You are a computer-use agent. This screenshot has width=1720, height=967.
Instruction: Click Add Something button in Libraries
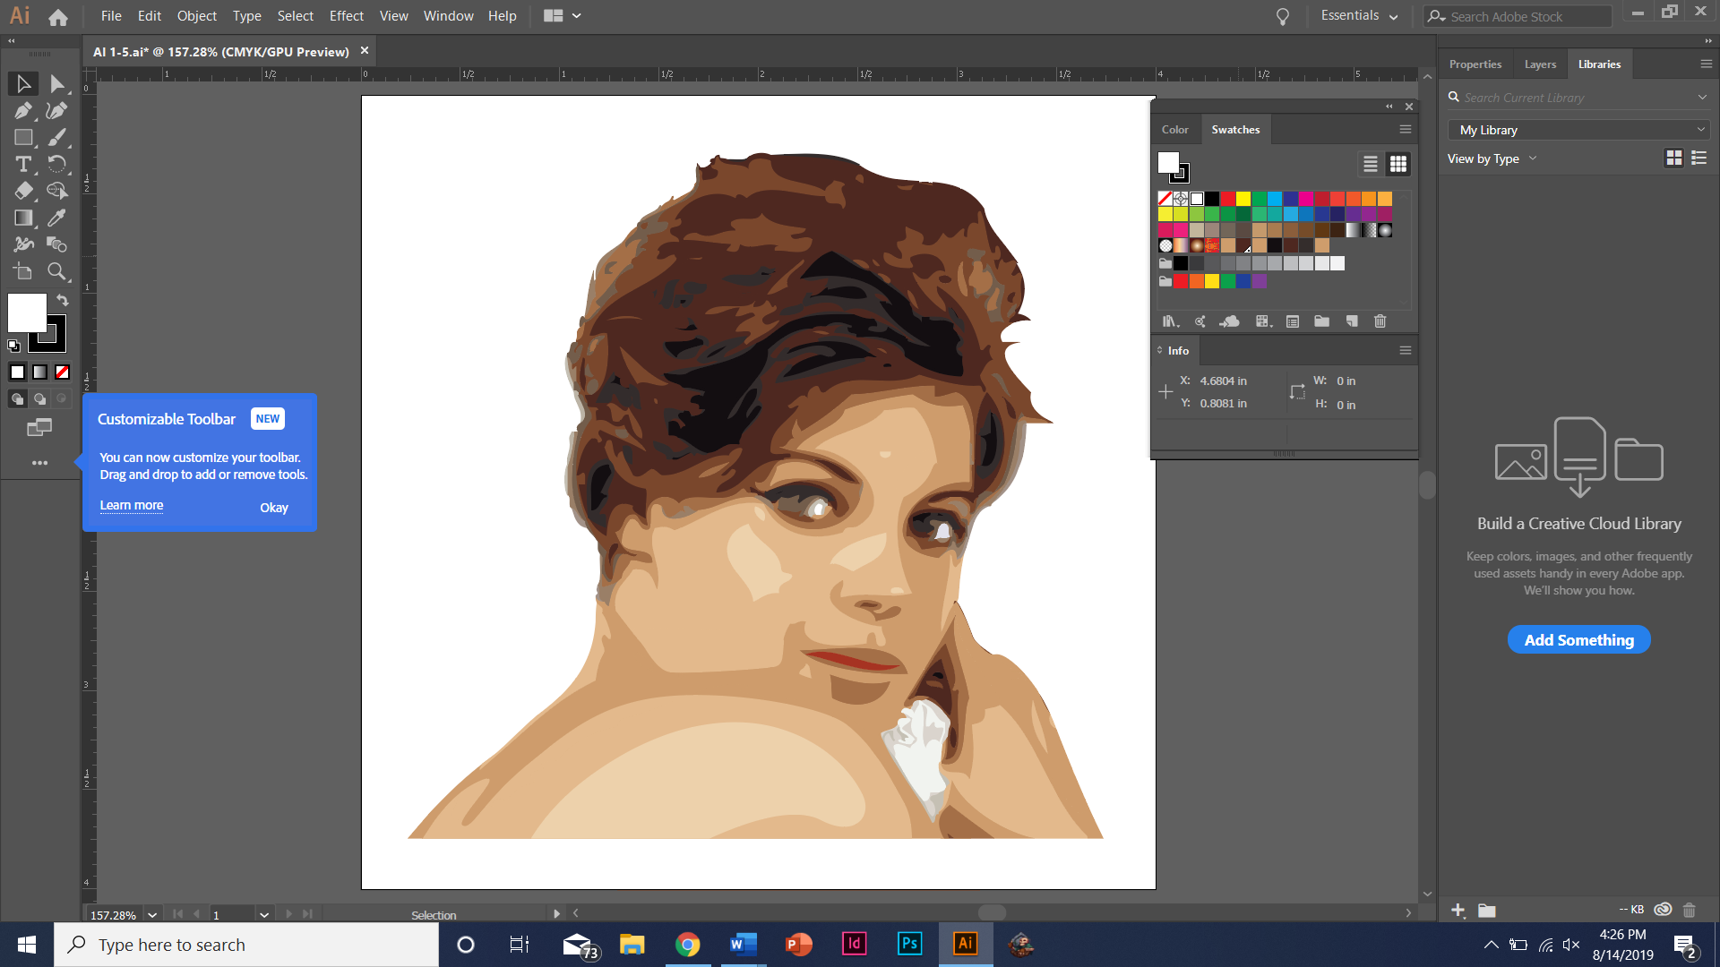click(1579, 640)
